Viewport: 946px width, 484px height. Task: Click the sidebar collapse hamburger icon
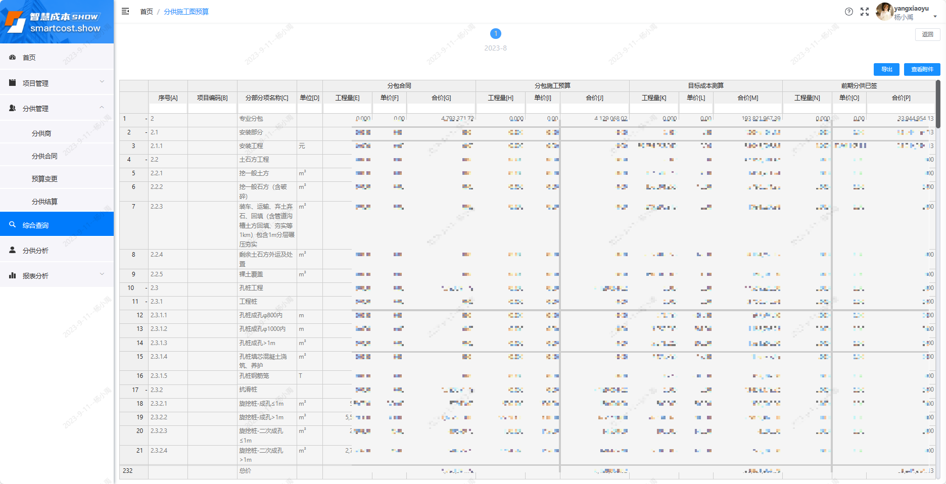(125, 11)
